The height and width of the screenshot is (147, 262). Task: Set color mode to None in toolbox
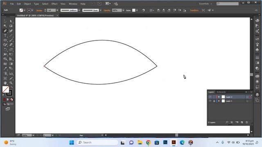12,100
